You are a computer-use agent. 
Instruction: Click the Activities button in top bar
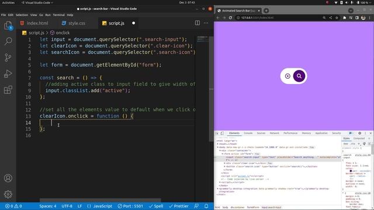point(8,2)
